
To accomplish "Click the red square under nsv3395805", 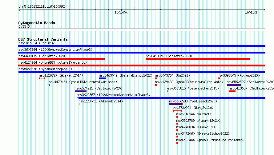I will tap(219, 78).
